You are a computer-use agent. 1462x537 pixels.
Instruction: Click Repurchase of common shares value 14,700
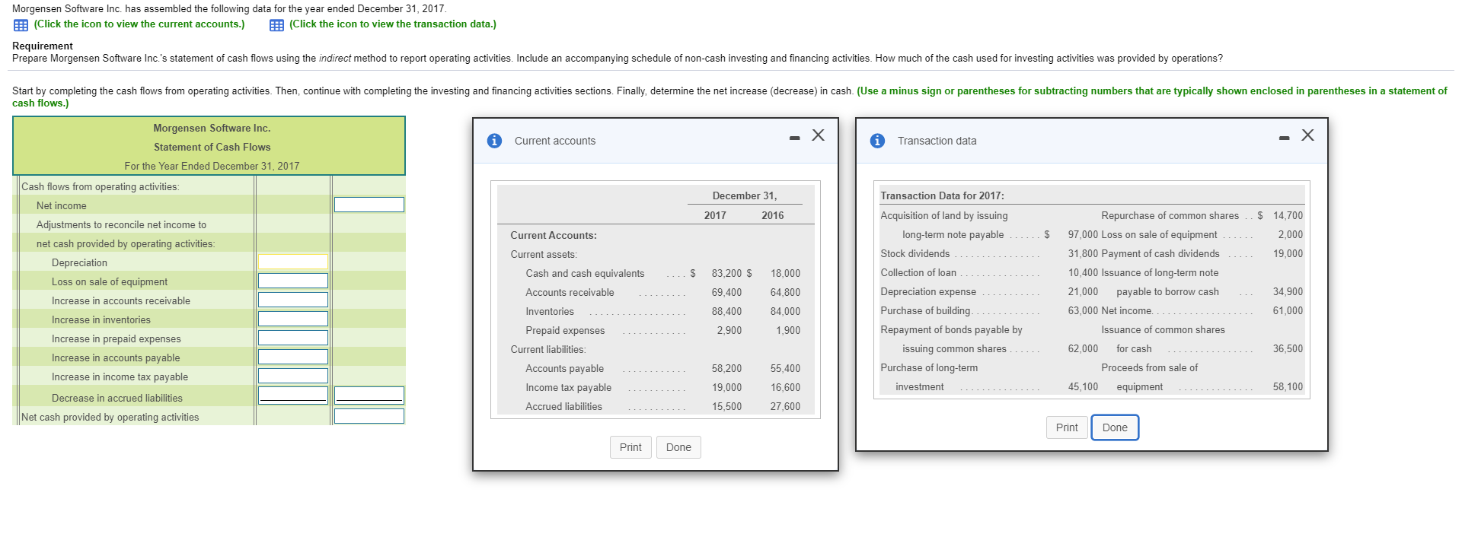1288,215
